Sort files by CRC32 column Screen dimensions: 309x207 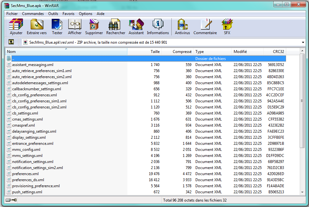(x=275, y=52)
